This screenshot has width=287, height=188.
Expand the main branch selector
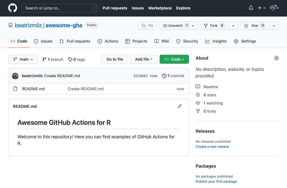coord(23,59)
